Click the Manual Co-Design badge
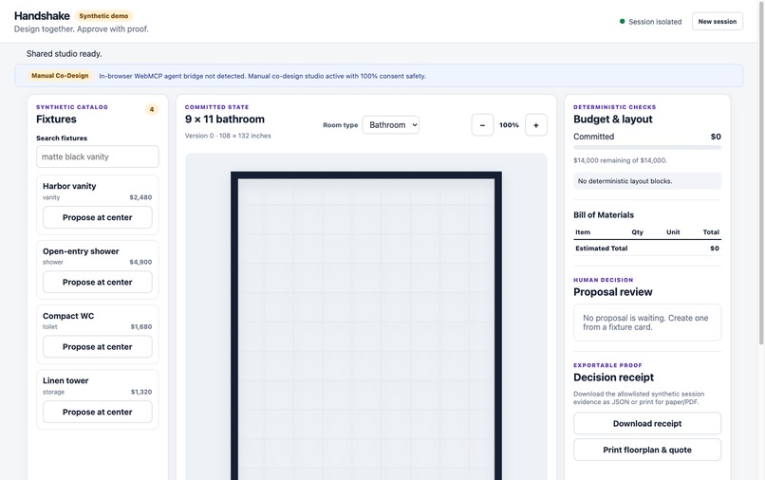Viewport: 765px width, 480px height. point(60,76)
